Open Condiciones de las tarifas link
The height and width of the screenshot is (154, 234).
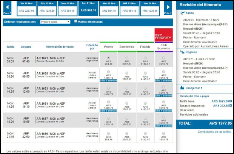[x=214, y=131]
